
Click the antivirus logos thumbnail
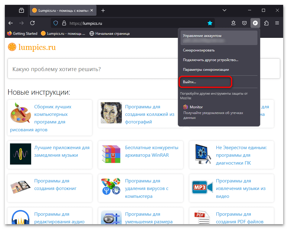coord(111,186)
